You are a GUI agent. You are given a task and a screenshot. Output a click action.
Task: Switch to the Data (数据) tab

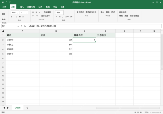click(48, 7)
